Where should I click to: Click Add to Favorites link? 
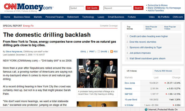click(x=156, y=10)
